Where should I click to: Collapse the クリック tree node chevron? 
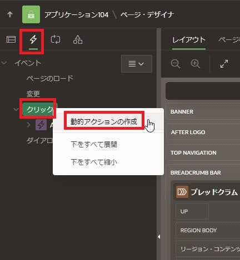(16, 109)
